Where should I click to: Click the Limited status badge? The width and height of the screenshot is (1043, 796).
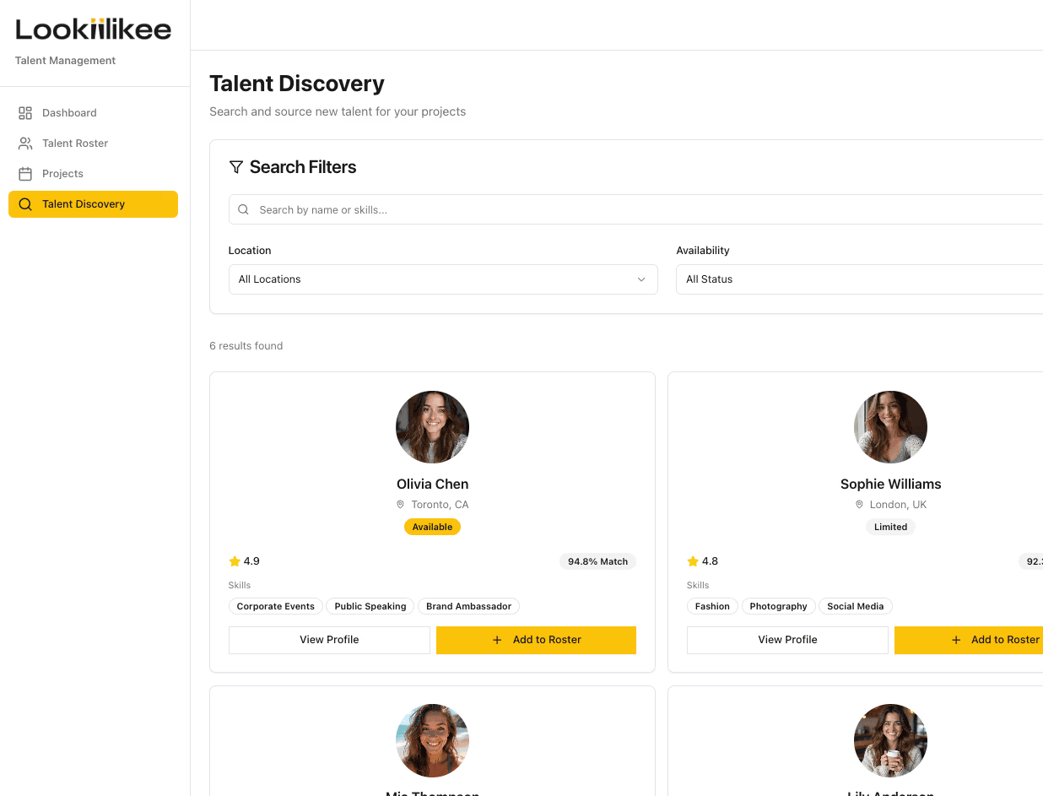(x=890, y=527)
